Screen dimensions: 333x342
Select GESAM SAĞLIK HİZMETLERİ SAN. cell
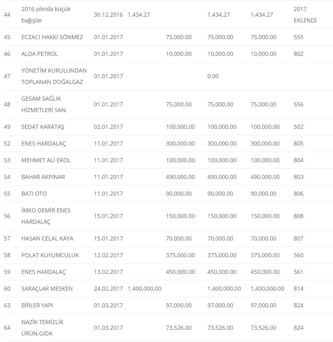(44, 104)
